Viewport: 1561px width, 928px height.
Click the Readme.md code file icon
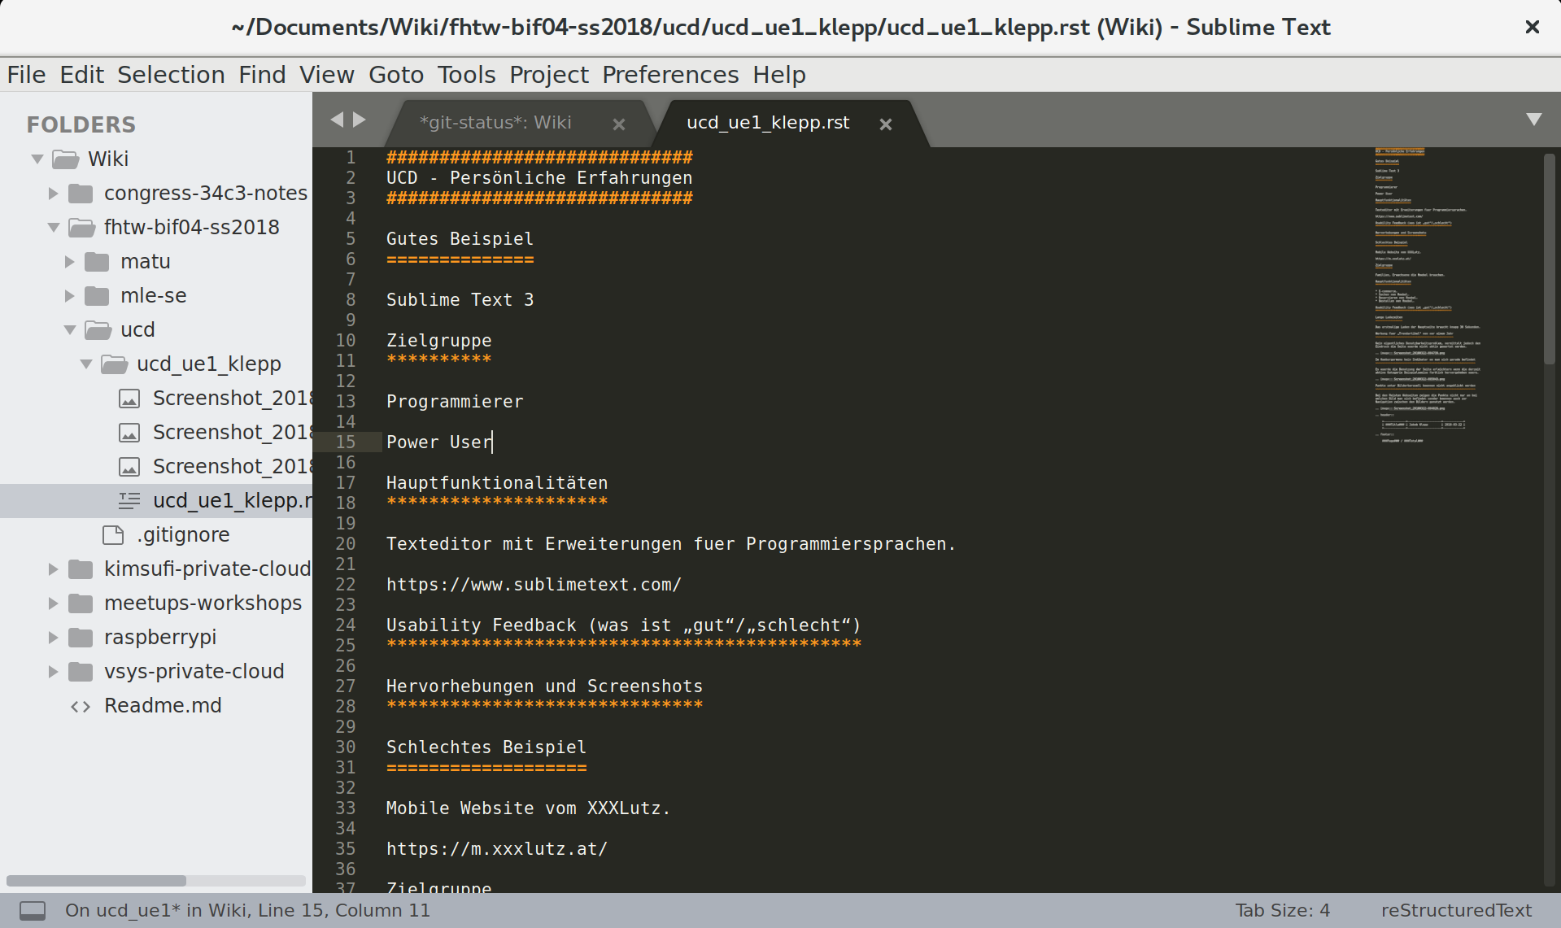coord(81,706)
